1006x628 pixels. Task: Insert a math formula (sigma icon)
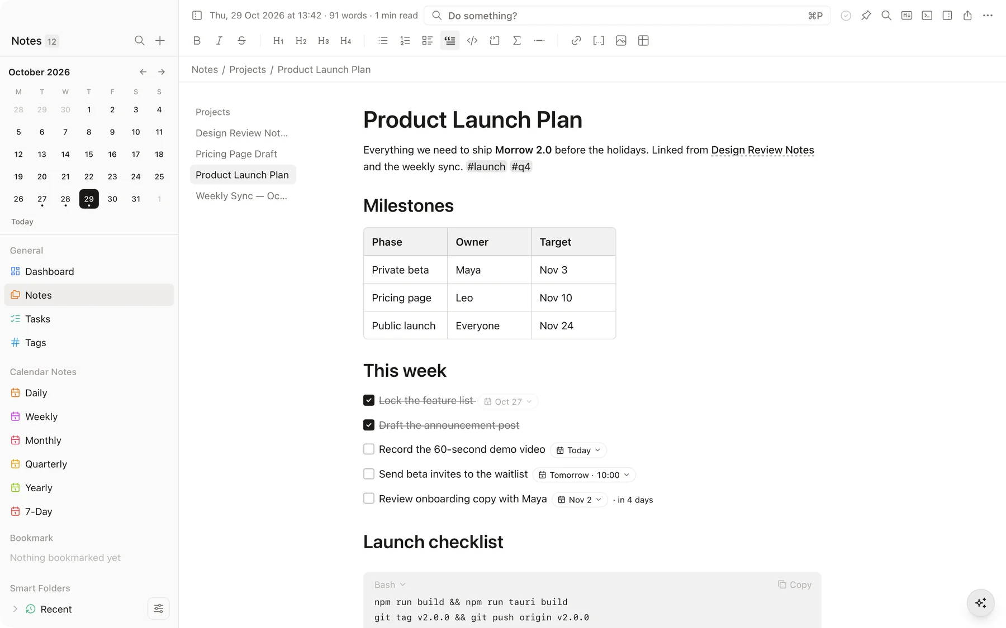(x=517, y=41)
